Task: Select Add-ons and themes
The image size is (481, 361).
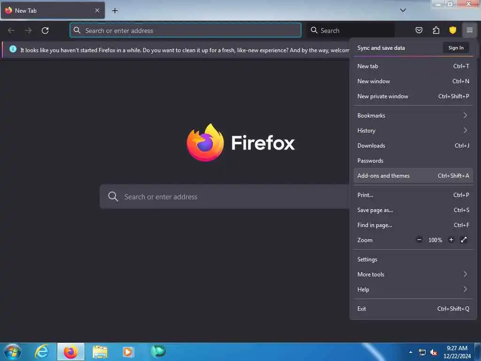Action: [x=413, y=176]
